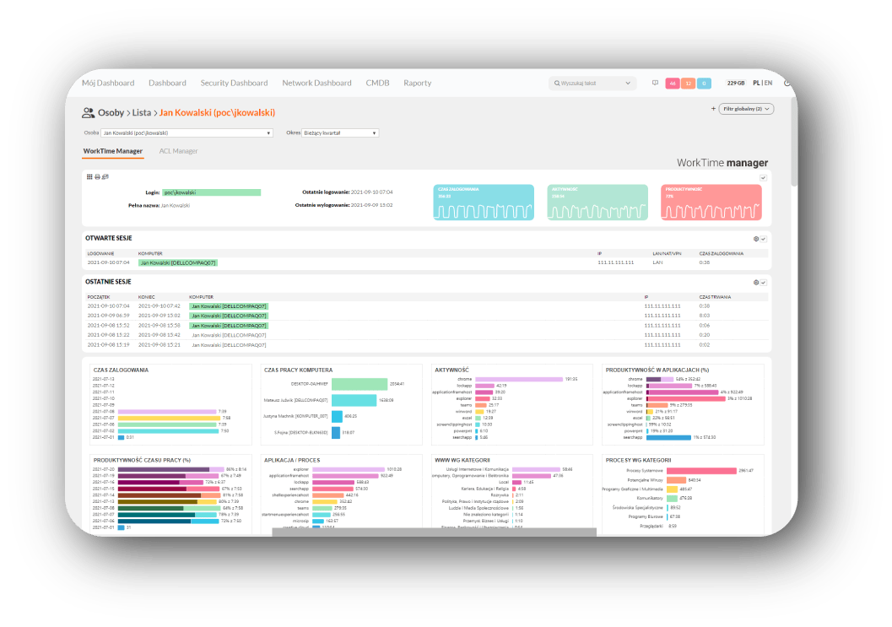The height and width of the screenshot is (627, 892).
Task: Click the grid view icon in WorkTime panel
Action: 89,176
